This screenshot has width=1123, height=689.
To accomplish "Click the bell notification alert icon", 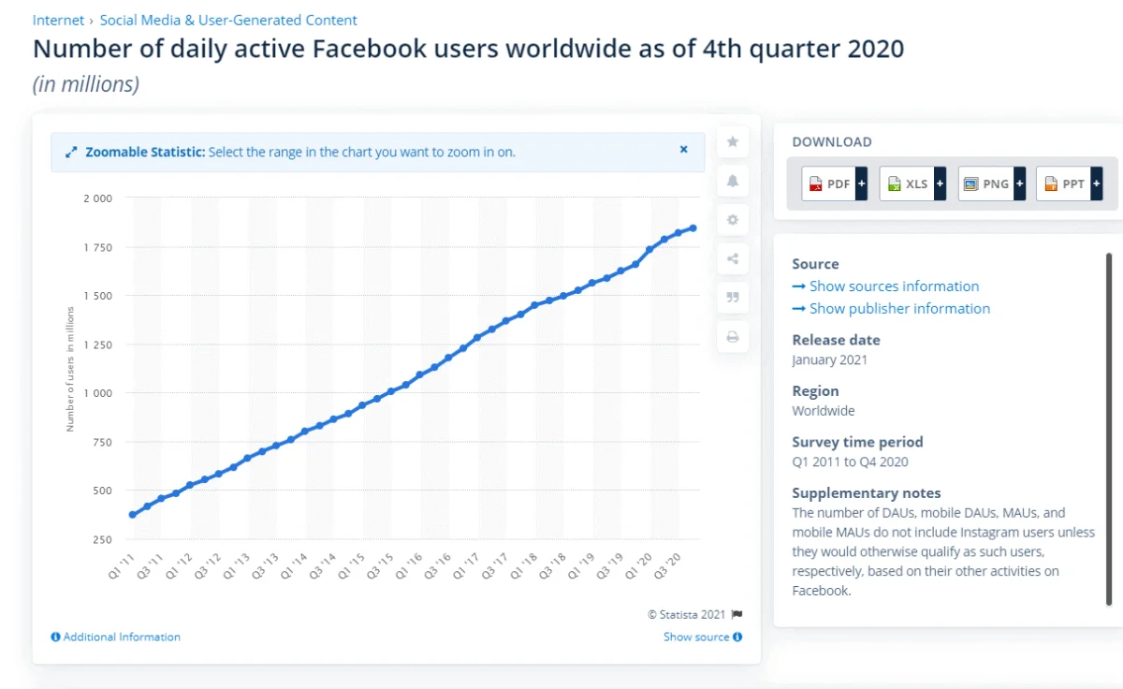I will tap(733, 181).
